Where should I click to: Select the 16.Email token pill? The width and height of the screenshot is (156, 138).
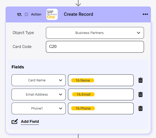pyautogui.click(x=83, y=94)
